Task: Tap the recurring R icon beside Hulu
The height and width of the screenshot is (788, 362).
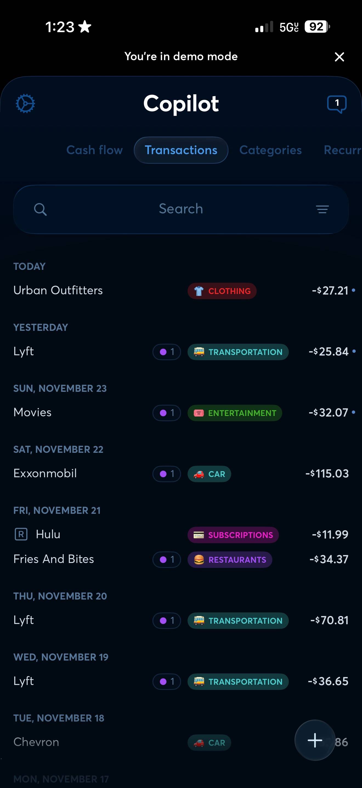Action: [x=21, y=534]
